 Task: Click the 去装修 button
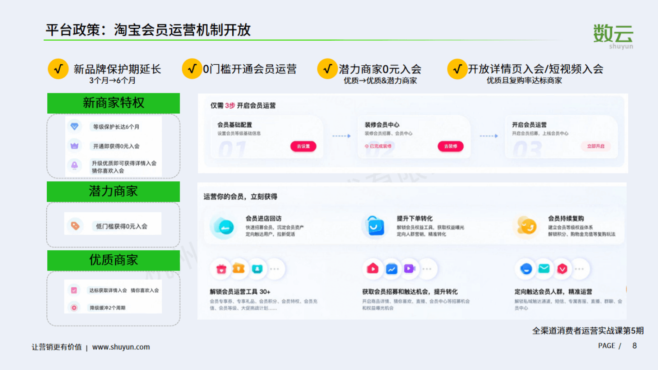tap(451, 146)
